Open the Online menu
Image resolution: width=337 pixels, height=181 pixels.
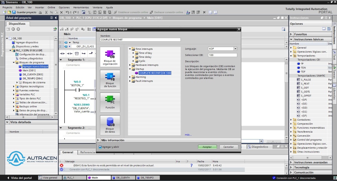point(51,7)
